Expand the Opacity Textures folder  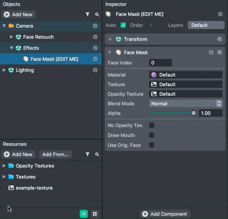tap(4, 166)
